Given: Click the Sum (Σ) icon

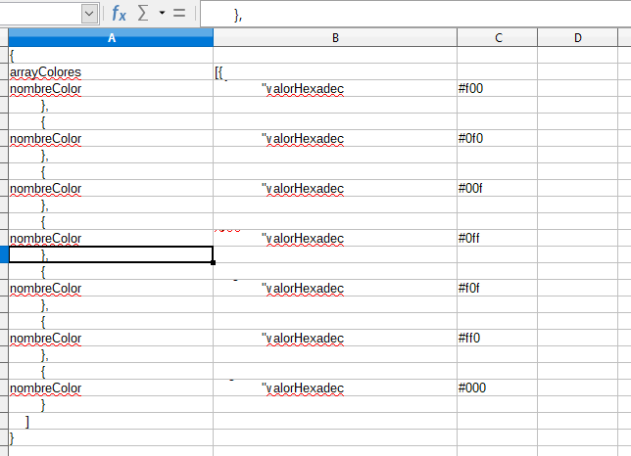Looking at the screenshot, I should pyautogui.click(x=143, y=14).
